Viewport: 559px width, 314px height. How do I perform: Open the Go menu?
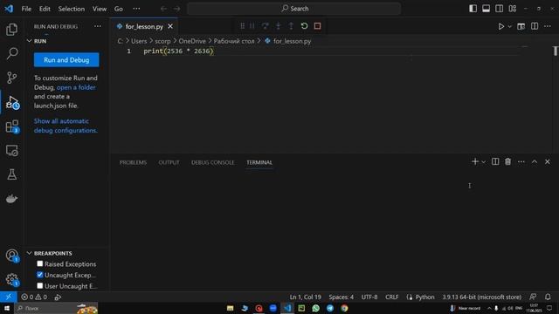[x=119, y=9]
